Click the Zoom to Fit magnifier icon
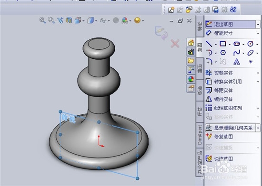262x186 pixels. 42,20
